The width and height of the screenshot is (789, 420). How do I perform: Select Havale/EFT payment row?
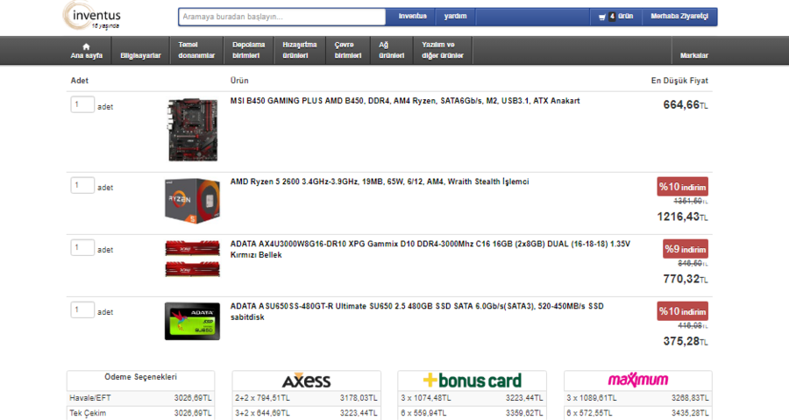(140, 398)
